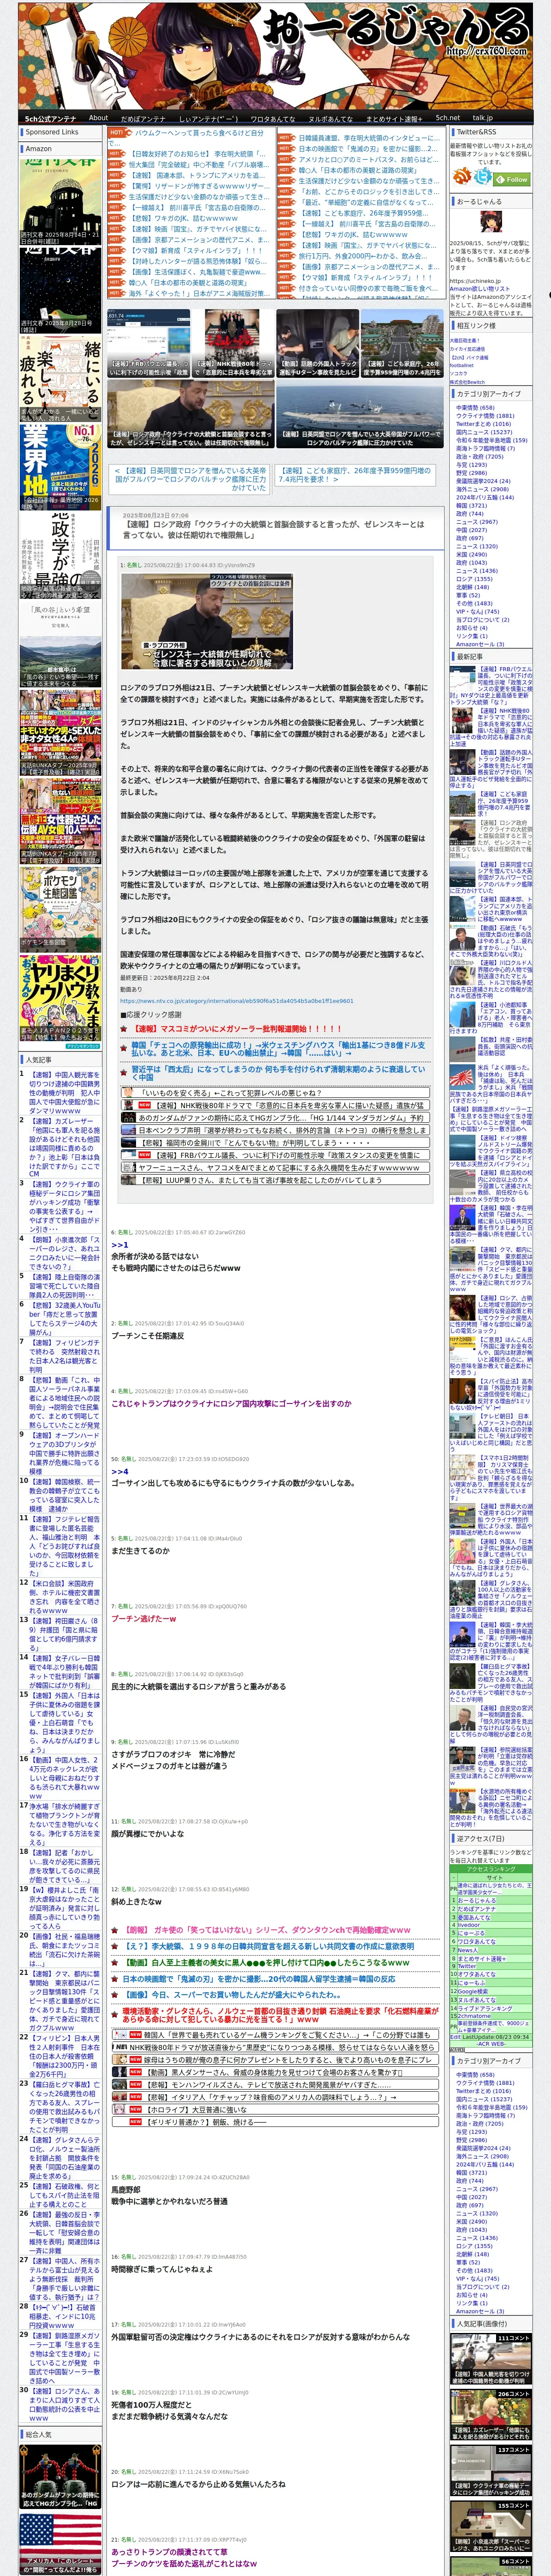551x2576 pixels.
Task: Open the 韓国「チェコへの原発輸出に成功 link
Action: point(278,1049)
